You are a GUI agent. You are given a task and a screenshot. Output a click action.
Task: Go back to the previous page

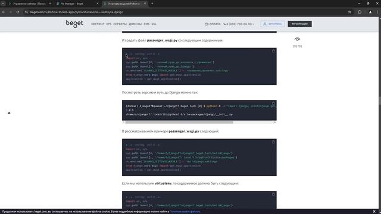point(4,12)
